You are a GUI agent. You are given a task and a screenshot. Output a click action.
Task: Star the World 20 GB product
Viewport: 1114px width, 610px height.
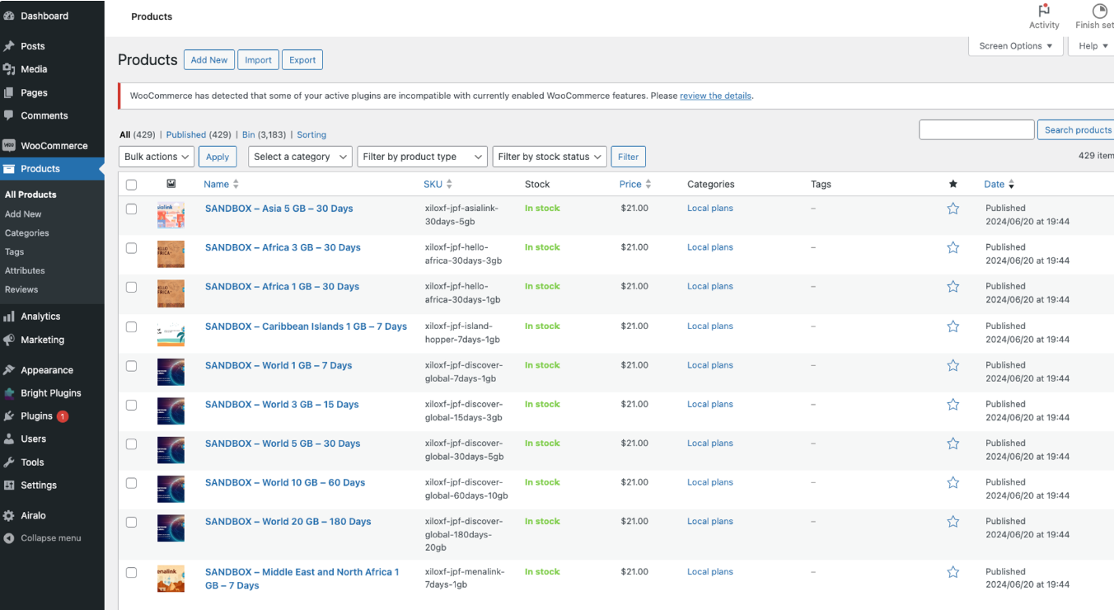tap(953, 522)
